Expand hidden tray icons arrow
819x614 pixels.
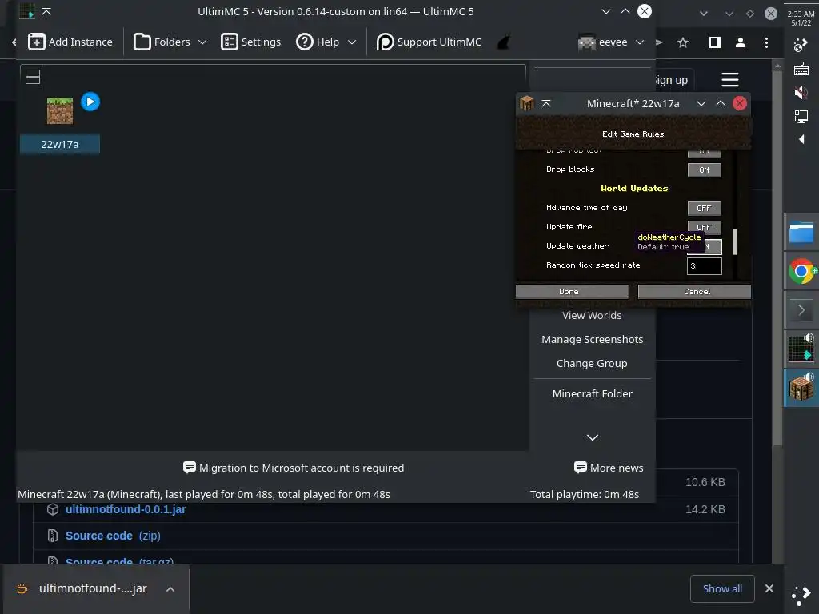click(x=801, y=139)
